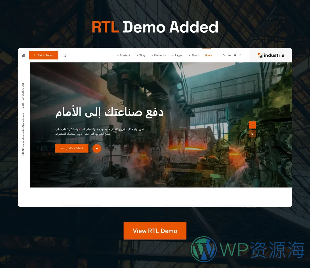Screen dimensions: 310x268
Task: Click the View RTL Demo button
Action: click(155, 231)
